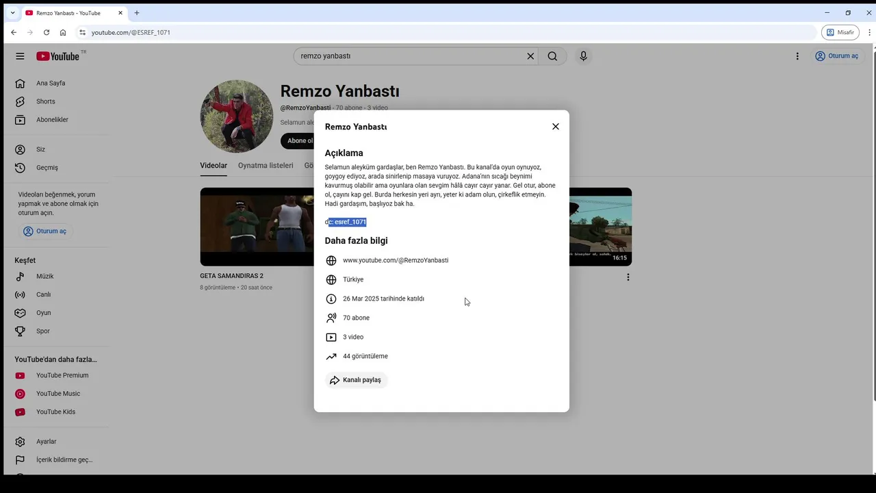Click the 70 abone row in dialog
The height and width of the screenshot is (493, 876).
click(x=356, y=318)
